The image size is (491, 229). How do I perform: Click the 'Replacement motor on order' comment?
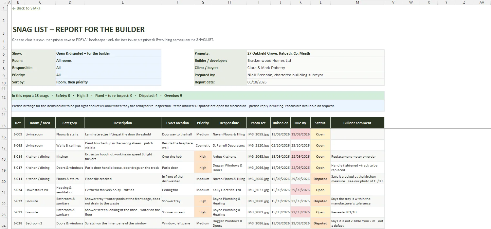357,156
